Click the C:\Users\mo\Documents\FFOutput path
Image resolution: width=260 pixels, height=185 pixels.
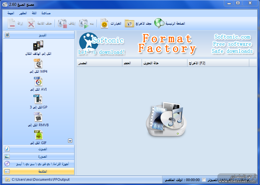(x=41, y=179)
